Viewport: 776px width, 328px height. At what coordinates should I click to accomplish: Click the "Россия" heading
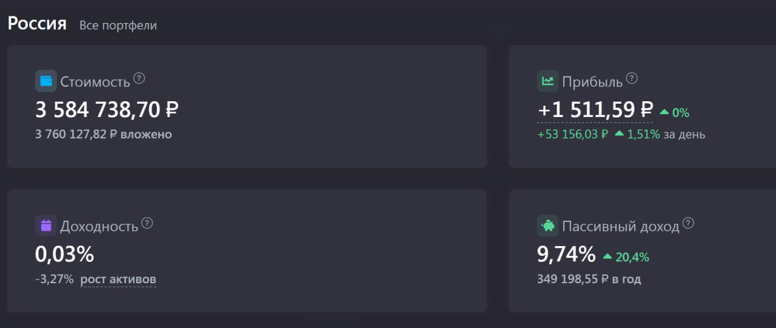coord(37,24)
